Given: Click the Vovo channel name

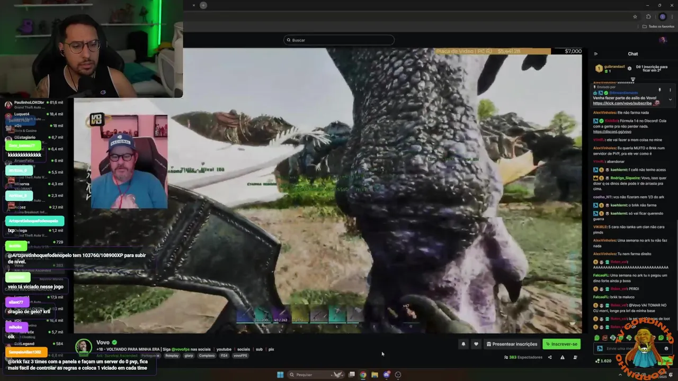Looking at the screenshot, I should (103, 342).
